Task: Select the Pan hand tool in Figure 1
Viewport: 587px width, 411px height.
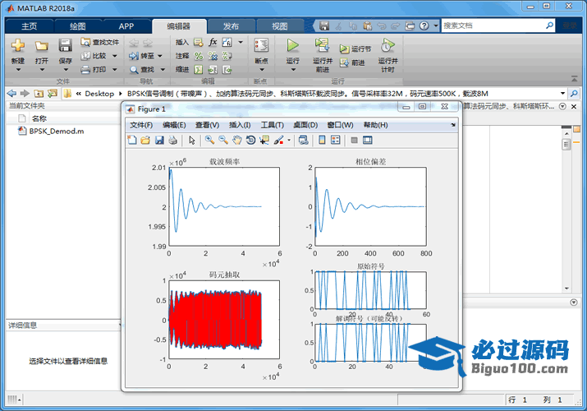Action: click(x=237, y=140)
